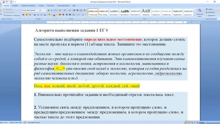Apply numbered list
The image size is (220, 124).
[65, 10]
